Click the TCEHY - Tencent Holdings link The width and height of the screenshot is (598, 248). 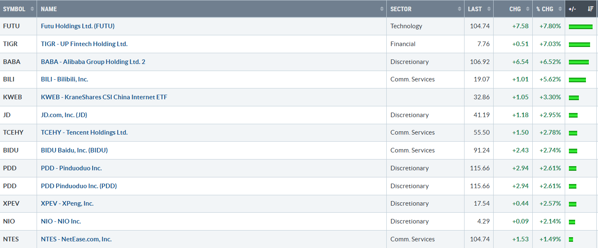click(84, 133)
